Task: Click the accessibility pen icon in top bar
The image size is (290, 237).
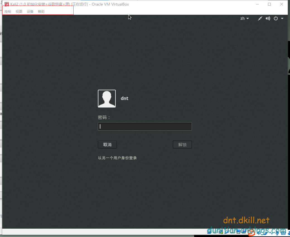Action: [260, 18]
